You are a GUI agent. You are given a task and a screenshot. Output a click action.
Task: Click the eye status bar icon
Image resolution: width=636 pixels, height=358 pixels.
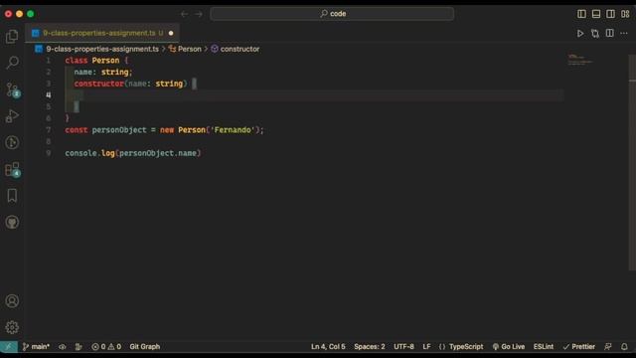point(62,347)
